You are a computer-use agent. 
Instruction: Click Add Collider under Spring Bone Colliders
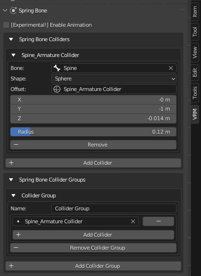(x=93, y=163)
